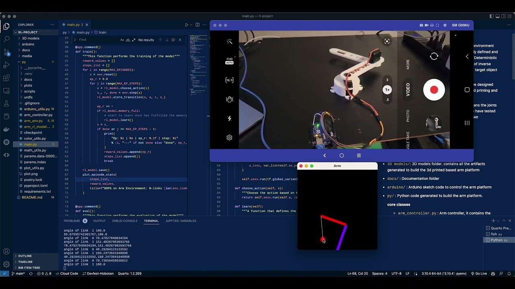
Task: Expand the Replace toggle in the Find widget
Action: click(x=75, y=40)
